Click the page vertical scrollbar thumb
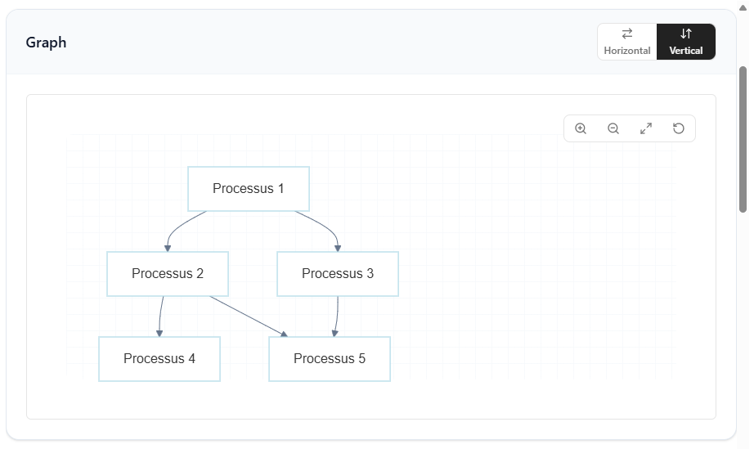Screen dimensions: 754x449 coord(743,139)
